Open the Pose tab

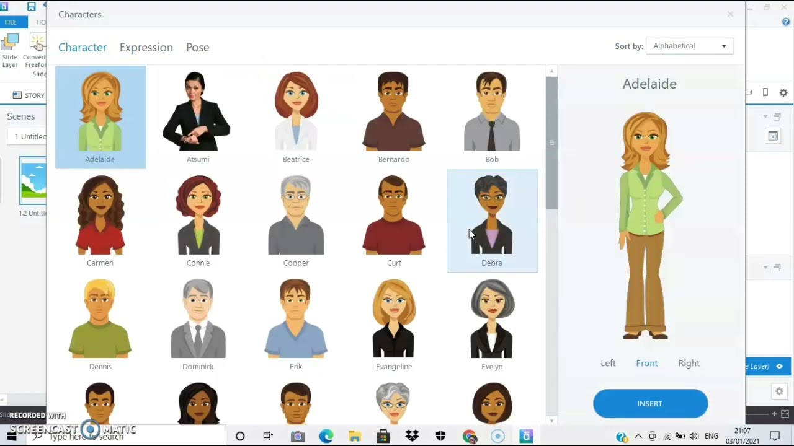(x=198, y=48)
